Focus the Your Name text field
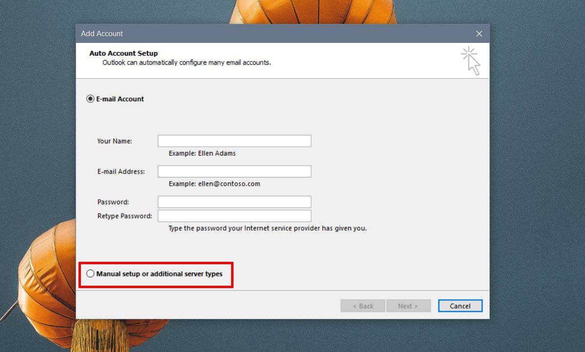585x352 pixels. pos(234,141)
